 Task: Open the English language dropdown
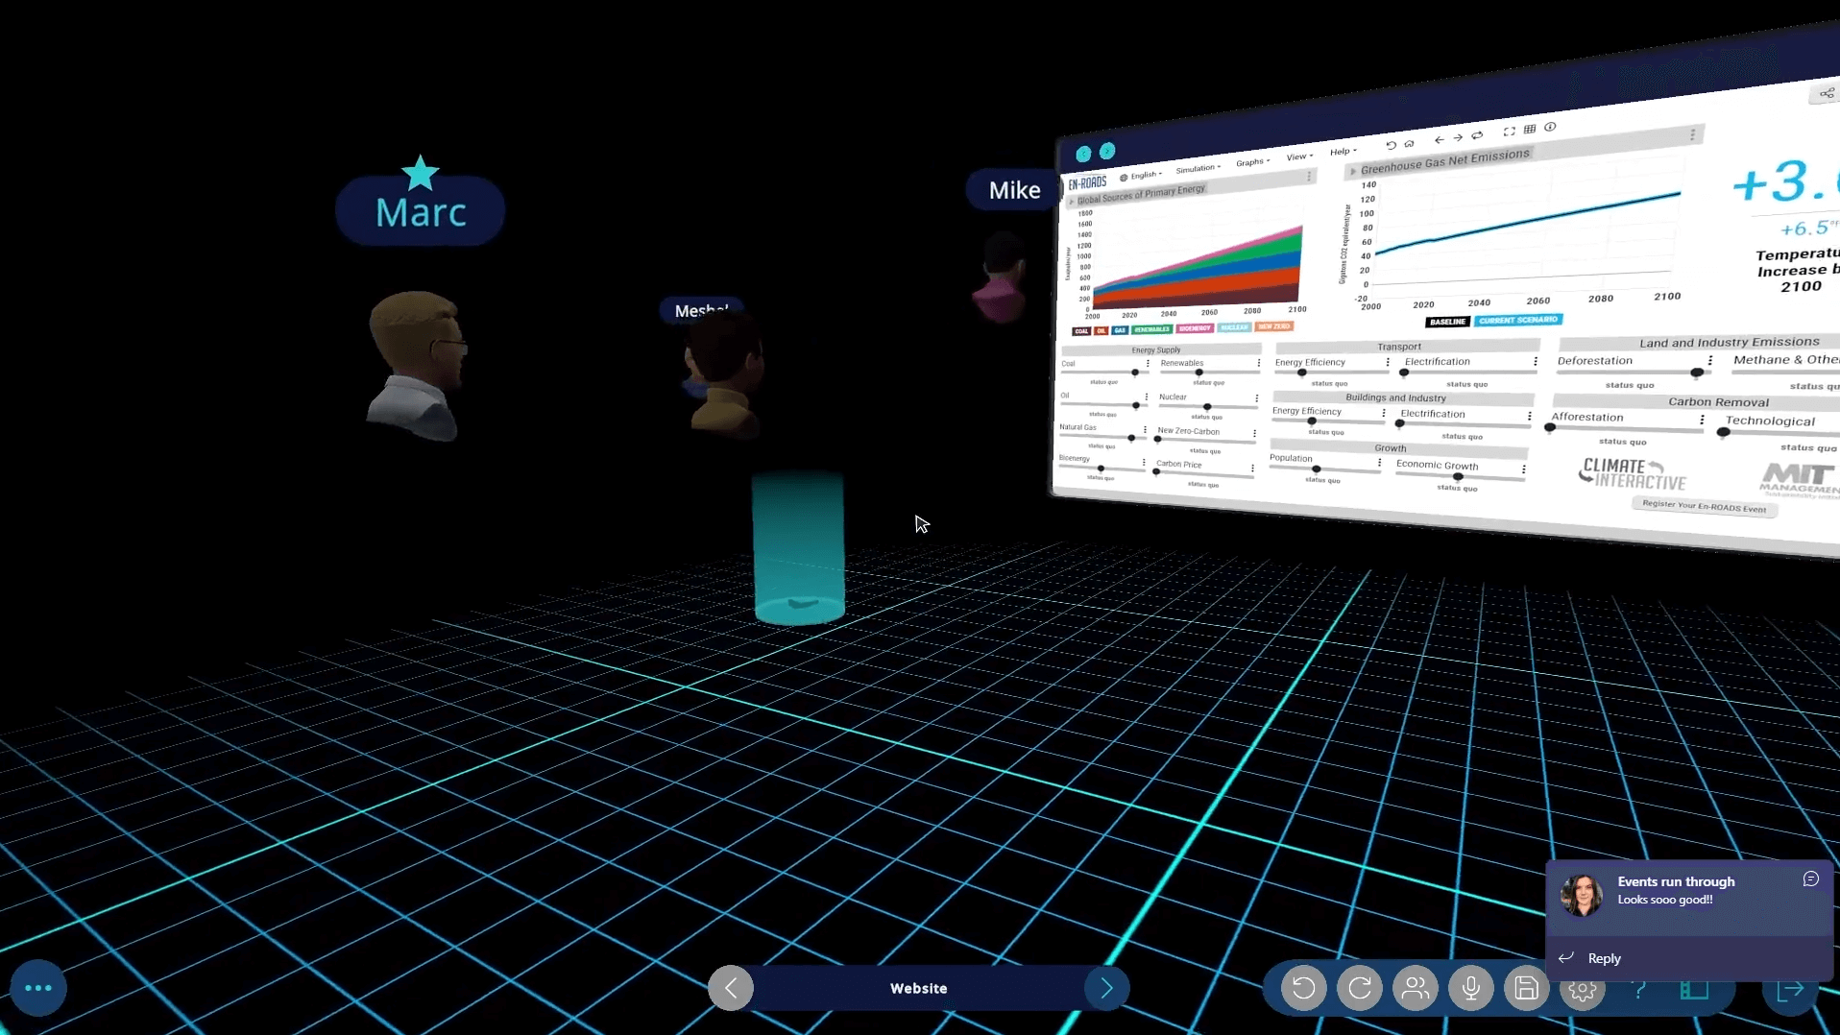[1146, 175]
